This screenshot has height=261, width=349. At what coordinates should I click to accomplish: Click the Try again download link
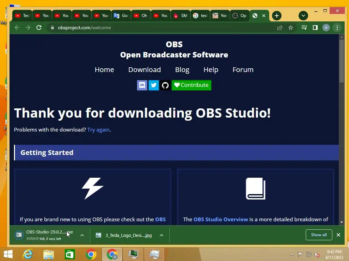coord(98,130)
